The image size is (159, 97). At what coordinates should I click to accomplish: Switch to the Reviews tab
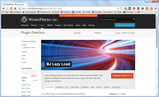click(x=107, y=87)
